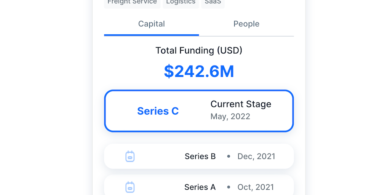
Task: Select the Current Stage text
Action: (241, 104)
